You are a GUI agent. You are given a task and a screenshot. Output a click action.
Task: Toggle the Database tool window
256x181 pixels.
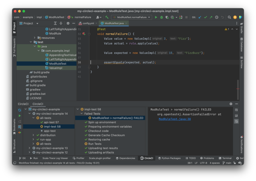(241, 45)
